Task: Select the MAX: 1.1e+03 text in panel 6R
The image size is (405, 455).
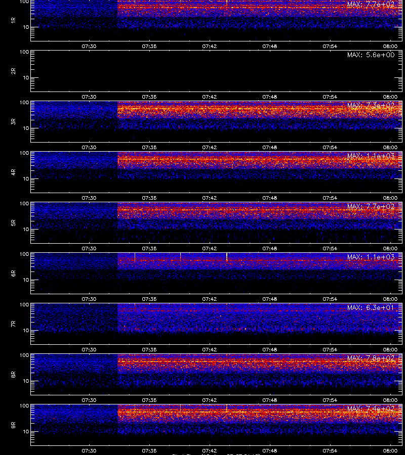Action: click(371, 257)
